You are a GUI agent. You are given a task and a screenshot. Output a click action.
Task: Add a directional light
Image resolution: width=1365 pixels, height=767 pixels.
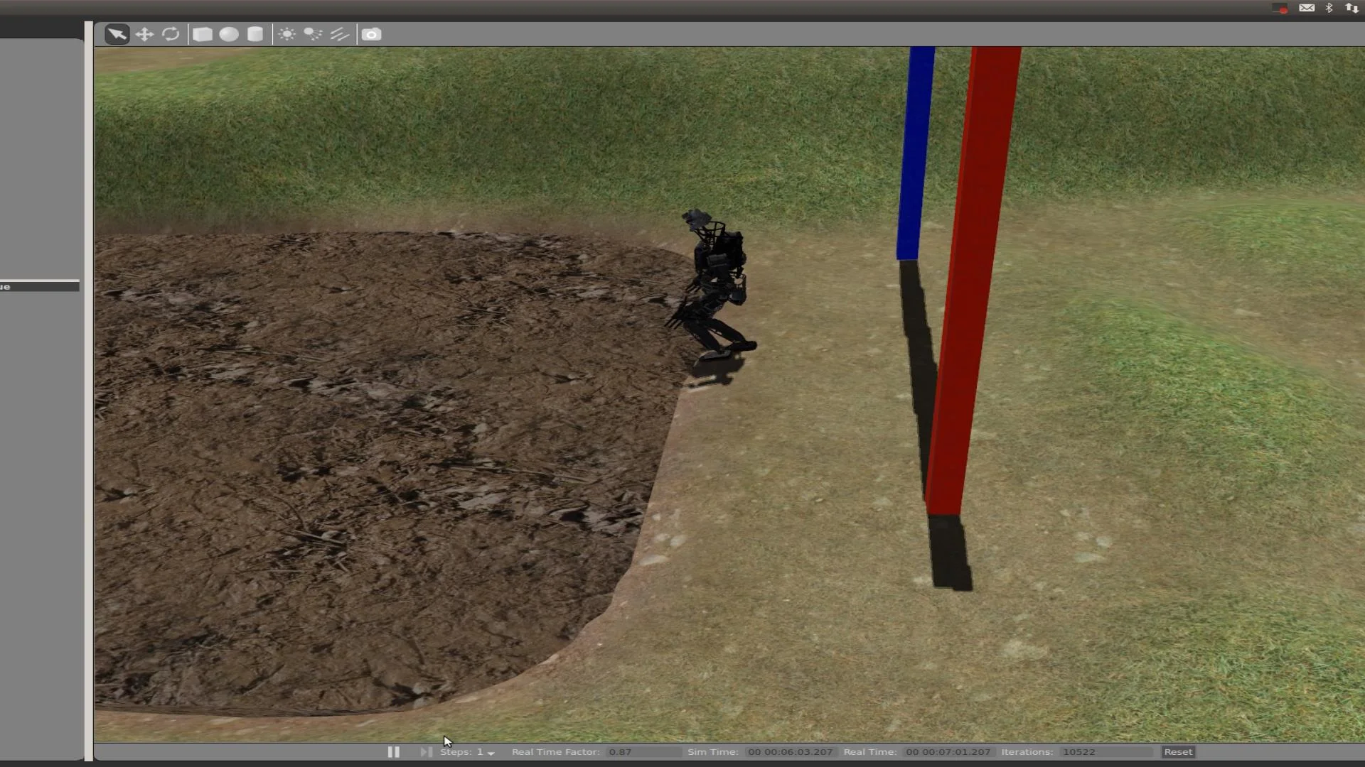coord(340,34)
